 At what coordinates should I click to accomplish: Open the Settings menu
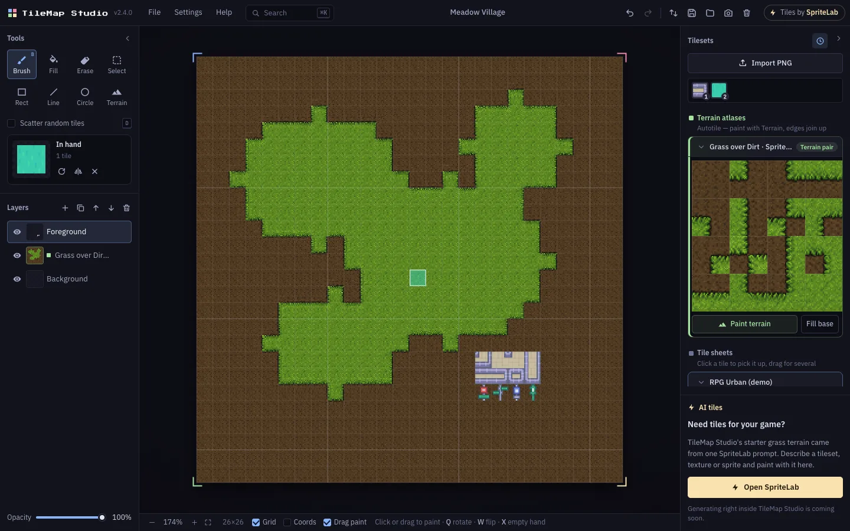click(188, 12)
